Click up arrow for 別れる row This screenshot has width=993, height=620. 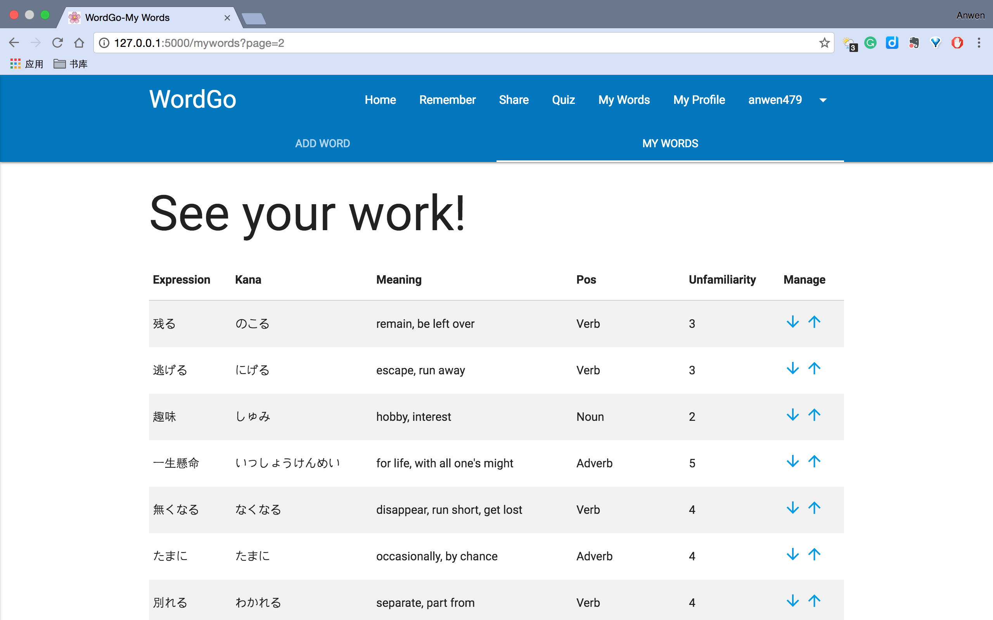point(814,601)
